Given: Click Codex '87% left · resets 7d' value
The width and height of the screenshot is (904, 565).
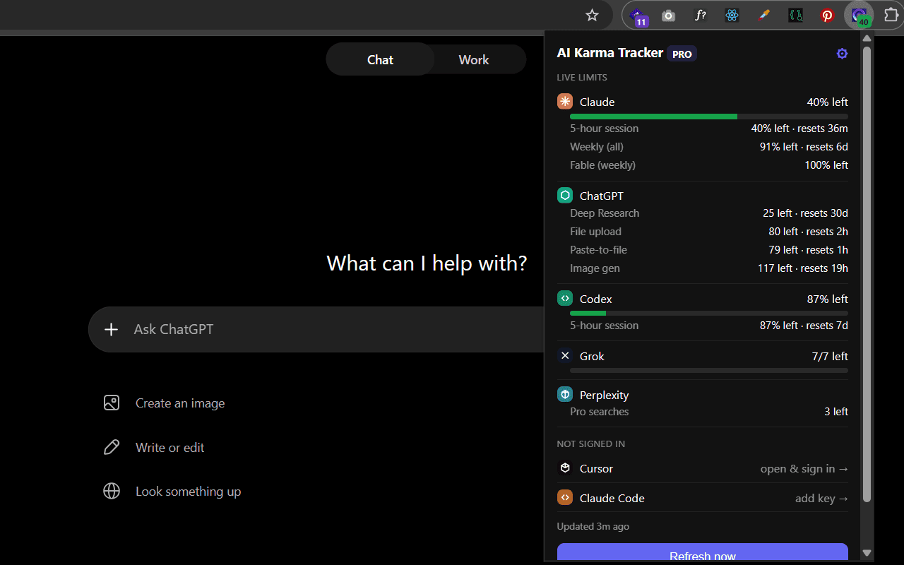Looking at the screenshot, I should [x=804, y=326].
